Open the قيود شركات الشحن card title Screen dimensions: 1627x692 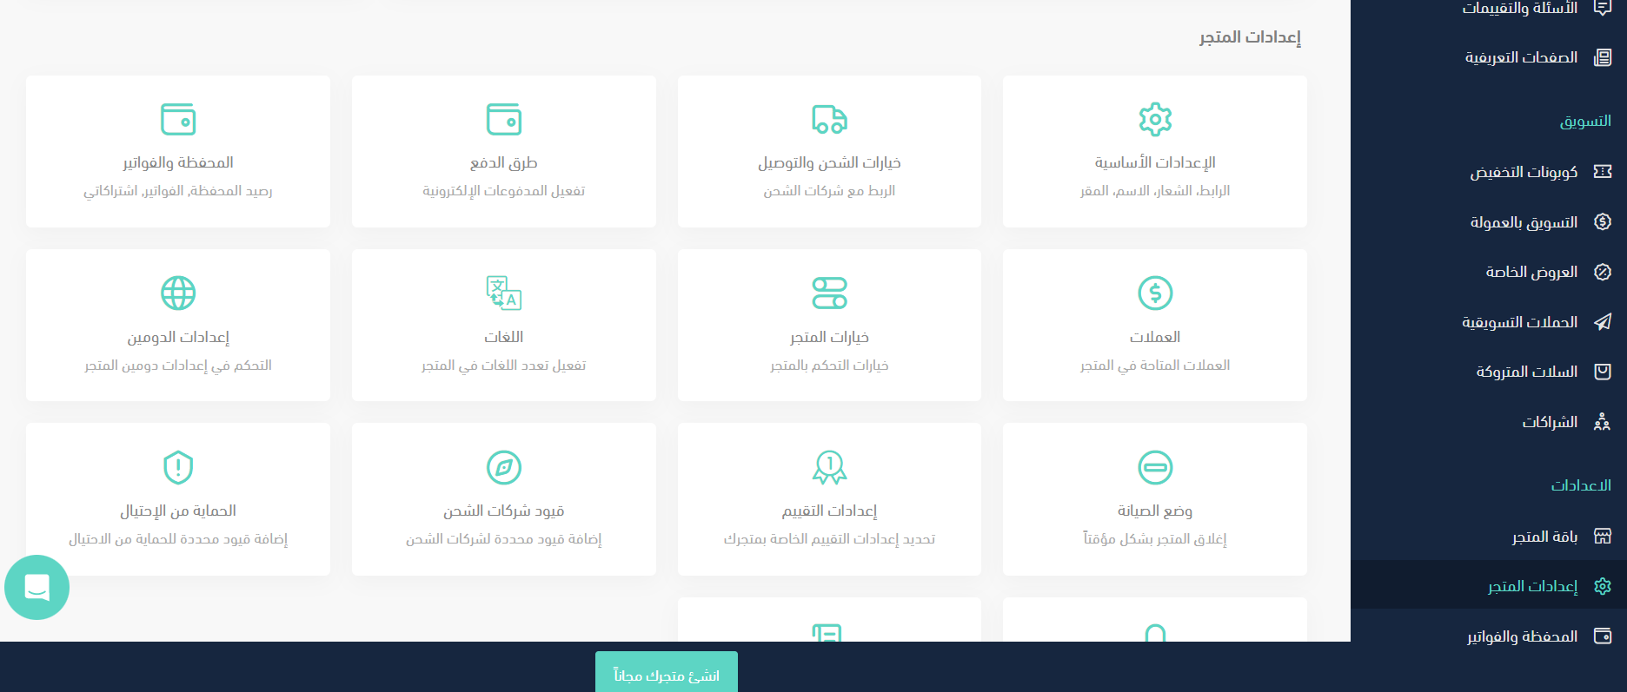coord(504,511)
